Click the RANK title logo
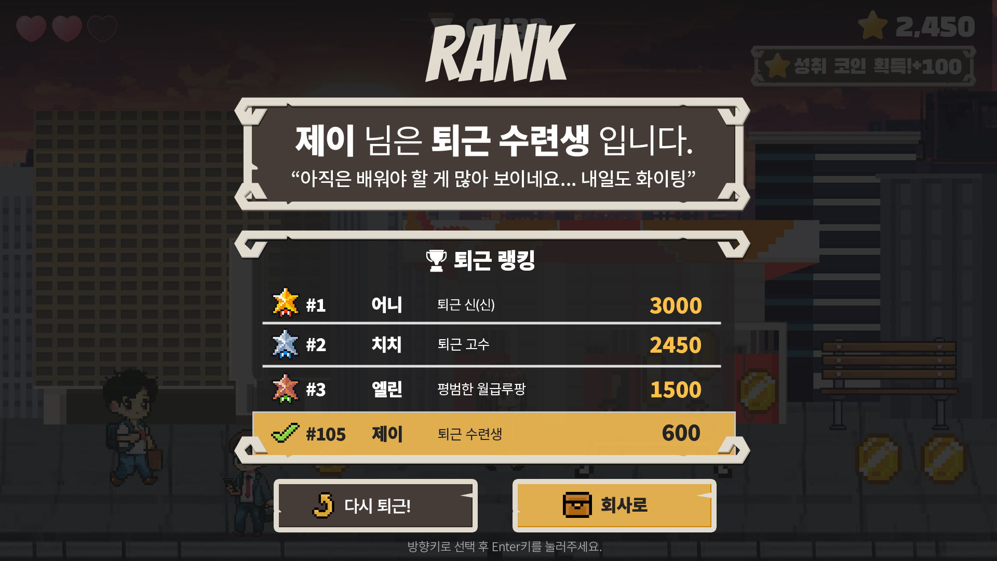The width and height of the screenshot is (997, 561). click(500, 52)
